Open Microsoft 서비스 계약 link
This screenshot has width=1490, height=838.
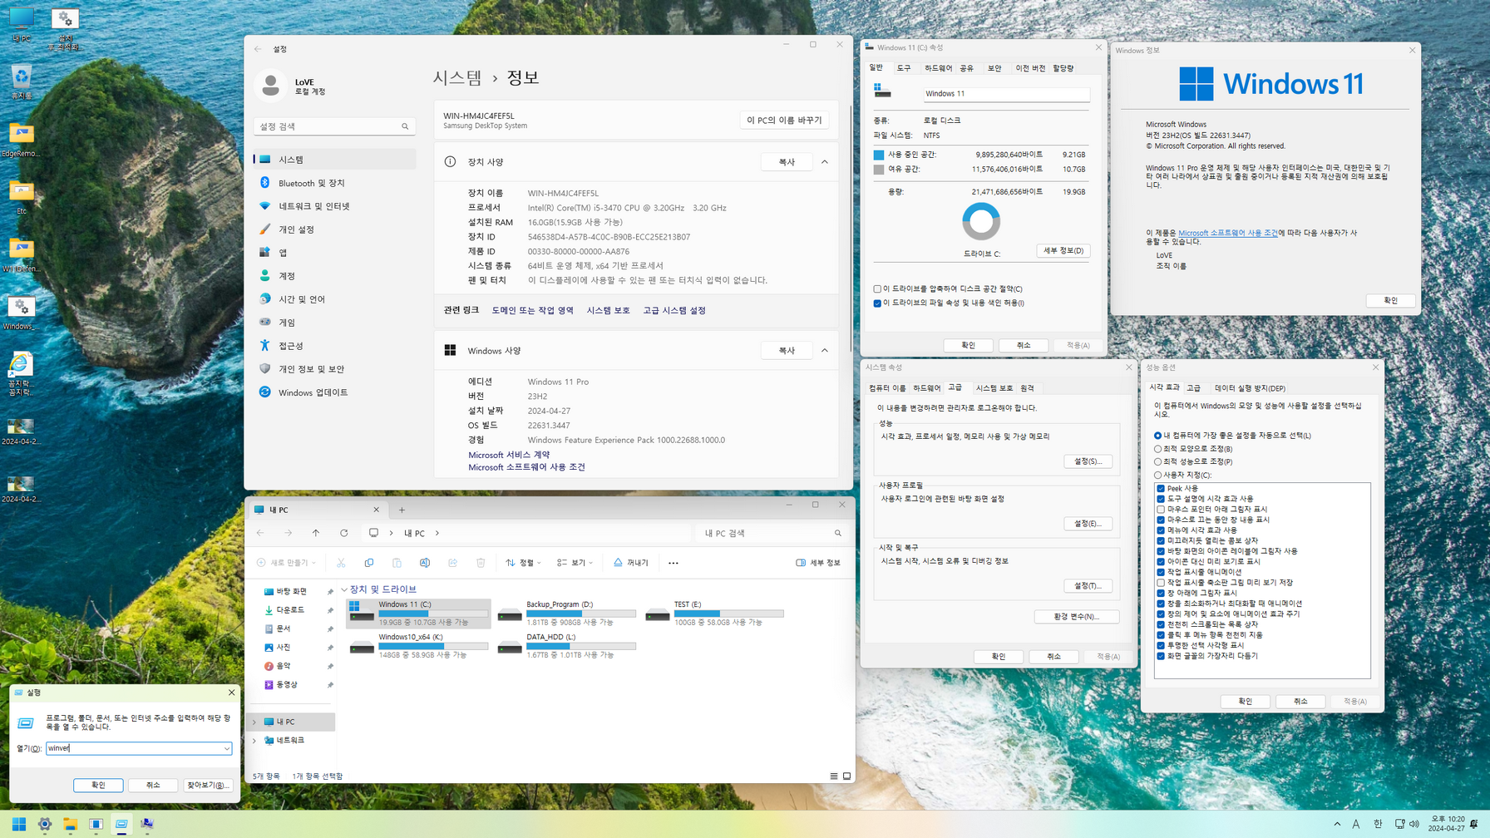point(509,455)
